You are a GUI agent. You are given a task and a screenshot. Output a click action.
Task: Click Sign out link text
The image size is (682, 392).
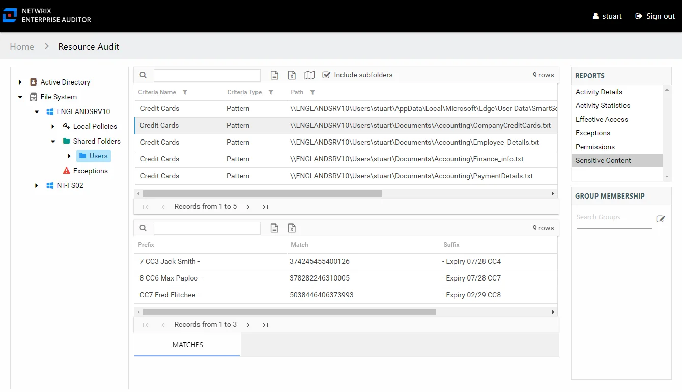point(661,16)
